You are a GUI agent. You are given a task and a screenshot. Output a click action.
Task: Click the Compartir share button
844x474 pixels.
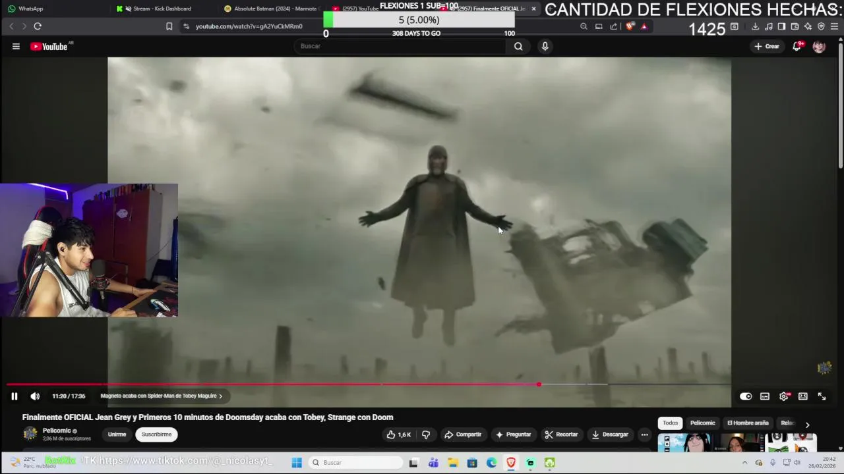click(x=463, y=434)
